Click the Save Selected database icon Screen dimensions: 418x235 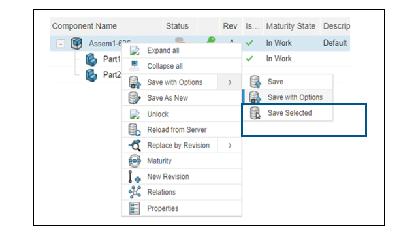(255, 113)
